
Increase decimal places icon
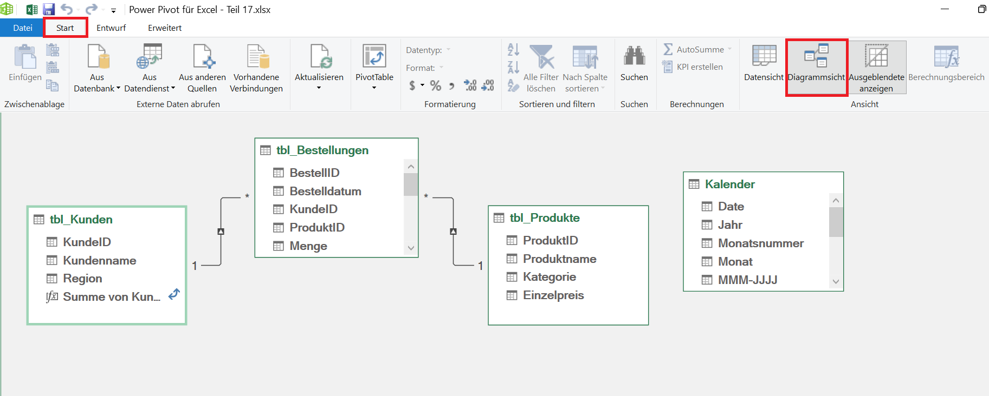[x=470, y=85]
